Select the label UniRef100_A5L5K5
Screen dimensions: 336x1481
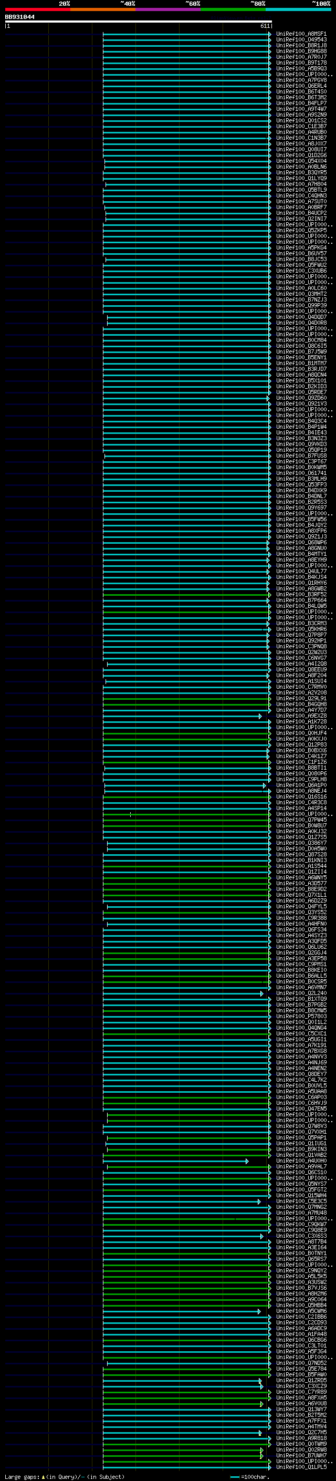[x=301, y=1276]
